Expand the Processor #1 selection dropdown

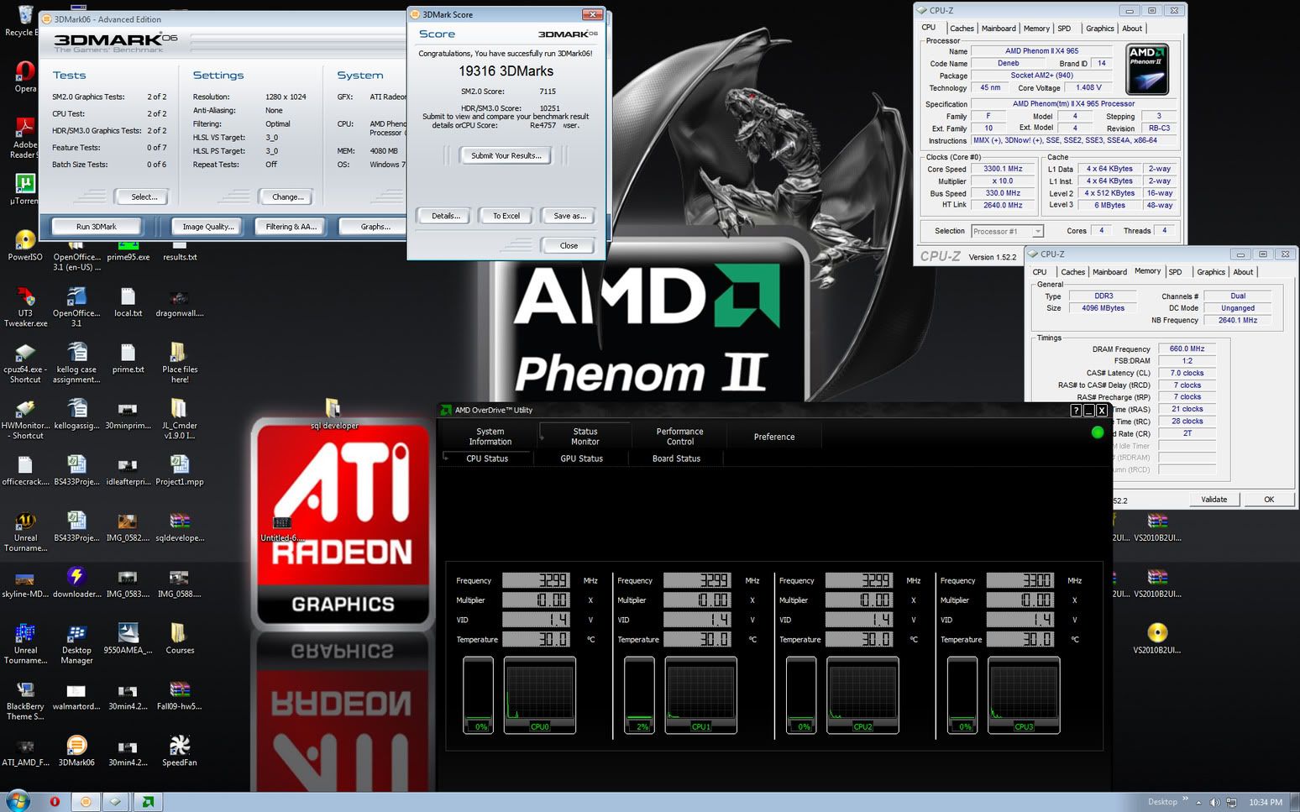[1038, 231]
